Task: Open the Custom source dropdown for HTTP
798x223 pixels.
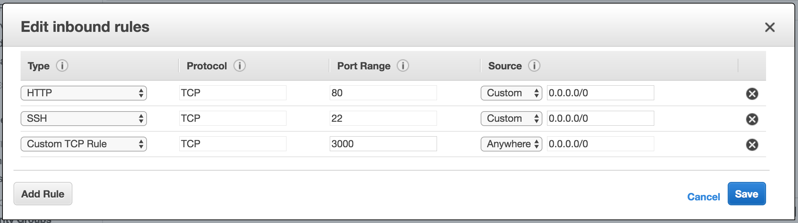Action: click(511, 93)
